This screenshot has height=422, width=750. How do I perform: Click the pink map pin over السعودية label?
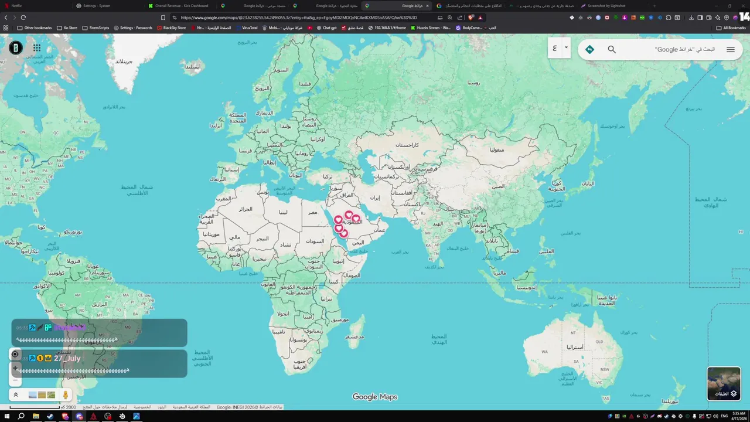pyautogui.click(x=356, y=219)
